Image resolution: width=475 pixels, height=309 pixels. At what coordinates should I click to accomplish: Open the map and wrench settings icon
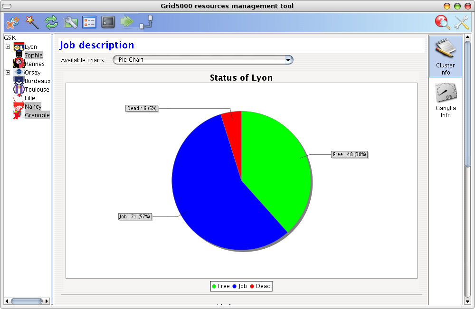click(x=70, y=22)
